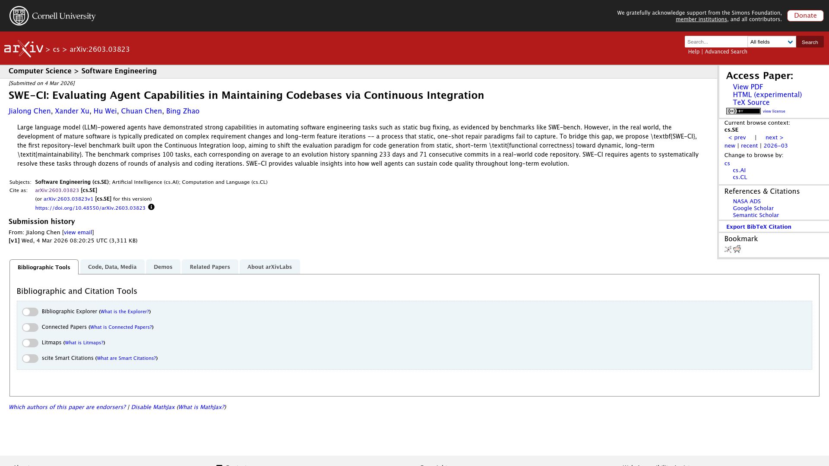Click the Creative Commons license badge
The image size is (829, 466).
pos(743,111)
